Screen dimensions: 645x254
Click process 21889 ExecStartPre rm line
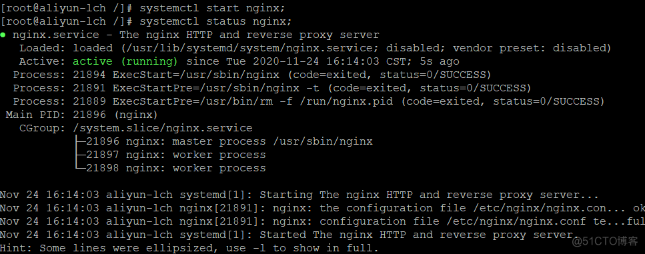tap(309, 101)
